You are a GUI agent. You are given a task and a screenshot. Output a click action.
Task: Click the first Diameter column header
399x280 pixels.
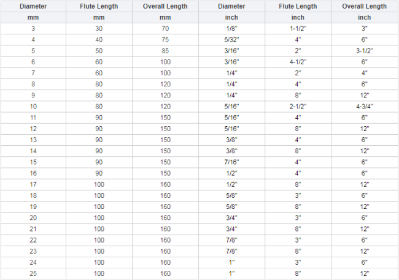tap(33, 6)
